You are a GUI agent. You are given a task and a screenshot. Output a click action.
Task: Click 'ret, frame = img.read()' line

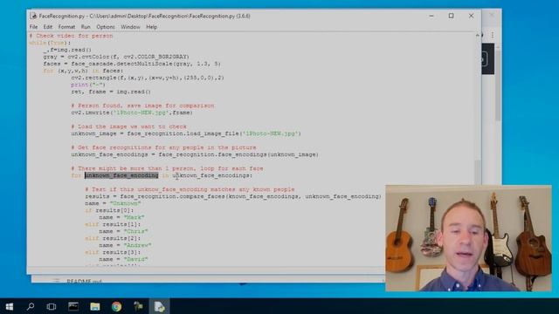[111, 92]
